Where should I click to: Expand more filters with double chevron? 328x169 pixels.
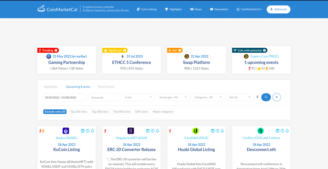point(258,97)
